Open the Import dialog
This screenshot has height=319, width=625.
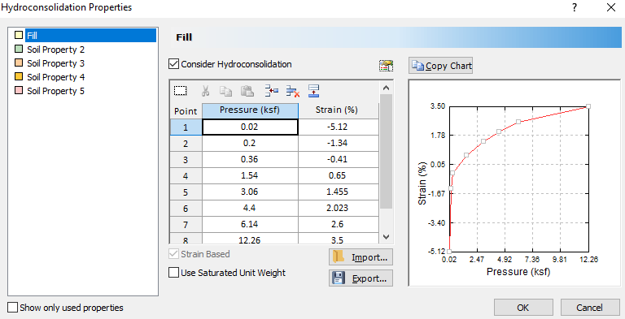(x=361, y=257)
